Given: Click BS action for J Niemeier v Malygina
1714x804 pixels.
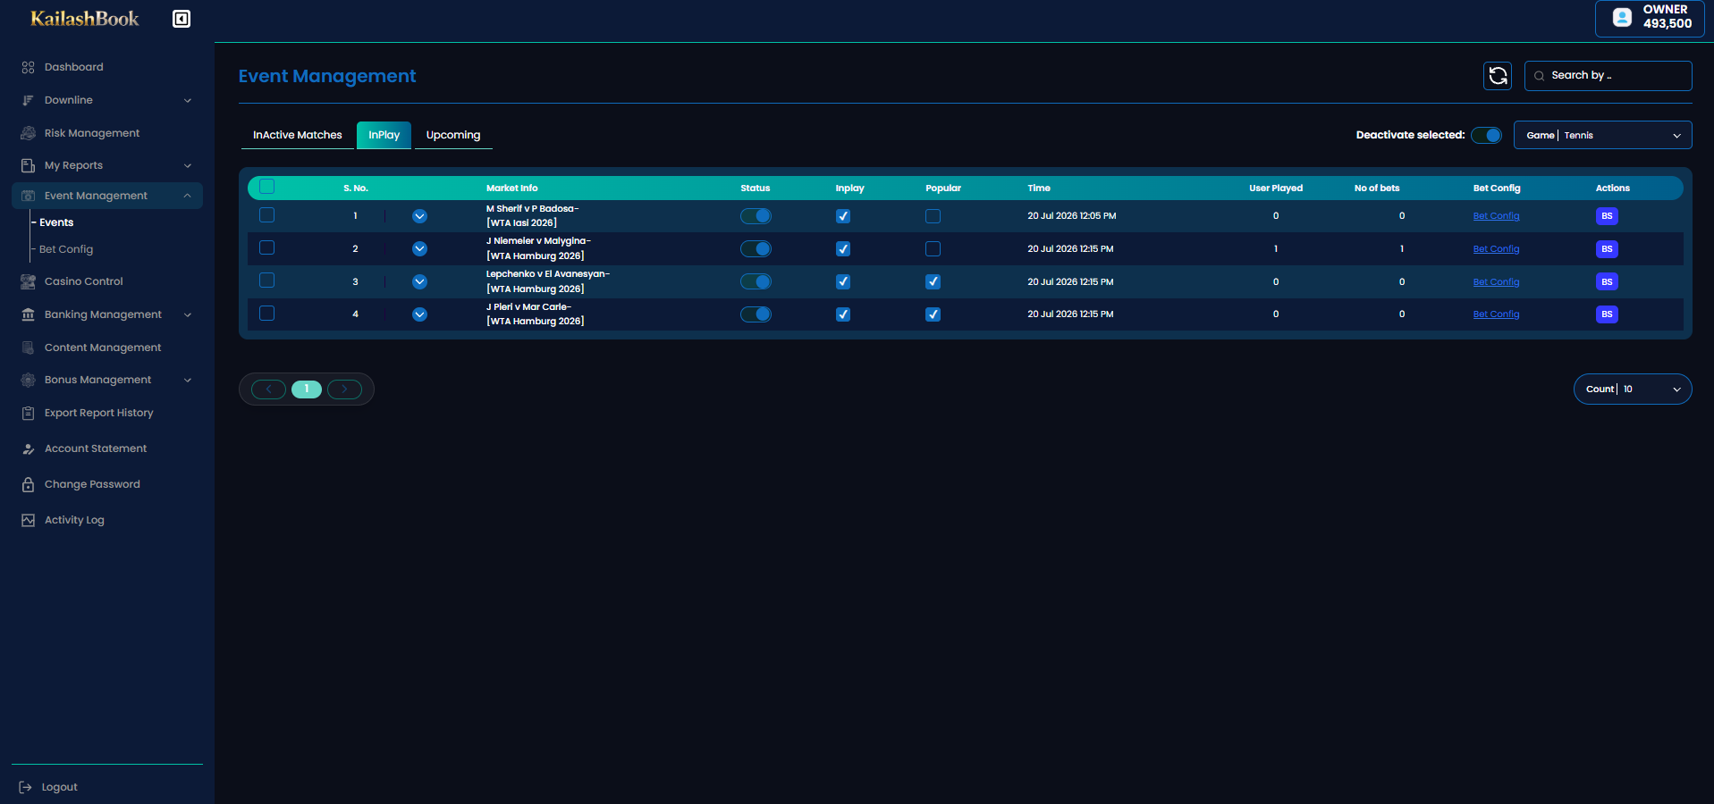Looking at the screenshot, I should point(1607,249).
